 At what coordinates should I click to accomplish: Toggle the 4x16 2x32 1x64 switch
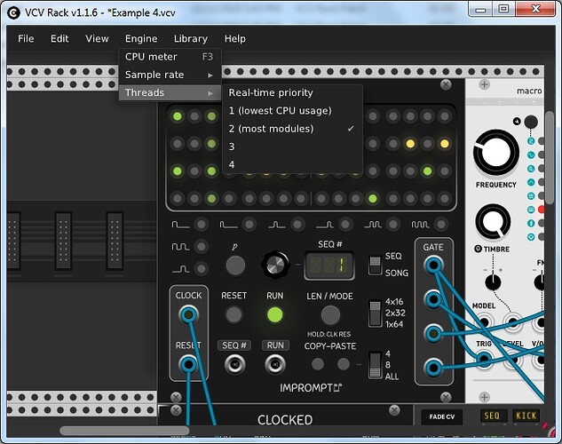click(x=376, y=313)
